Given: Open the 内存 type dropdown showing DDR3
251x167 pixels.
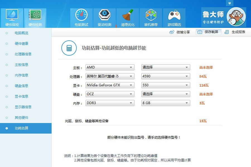Looking at the screenshot, I should pos(110,103).
